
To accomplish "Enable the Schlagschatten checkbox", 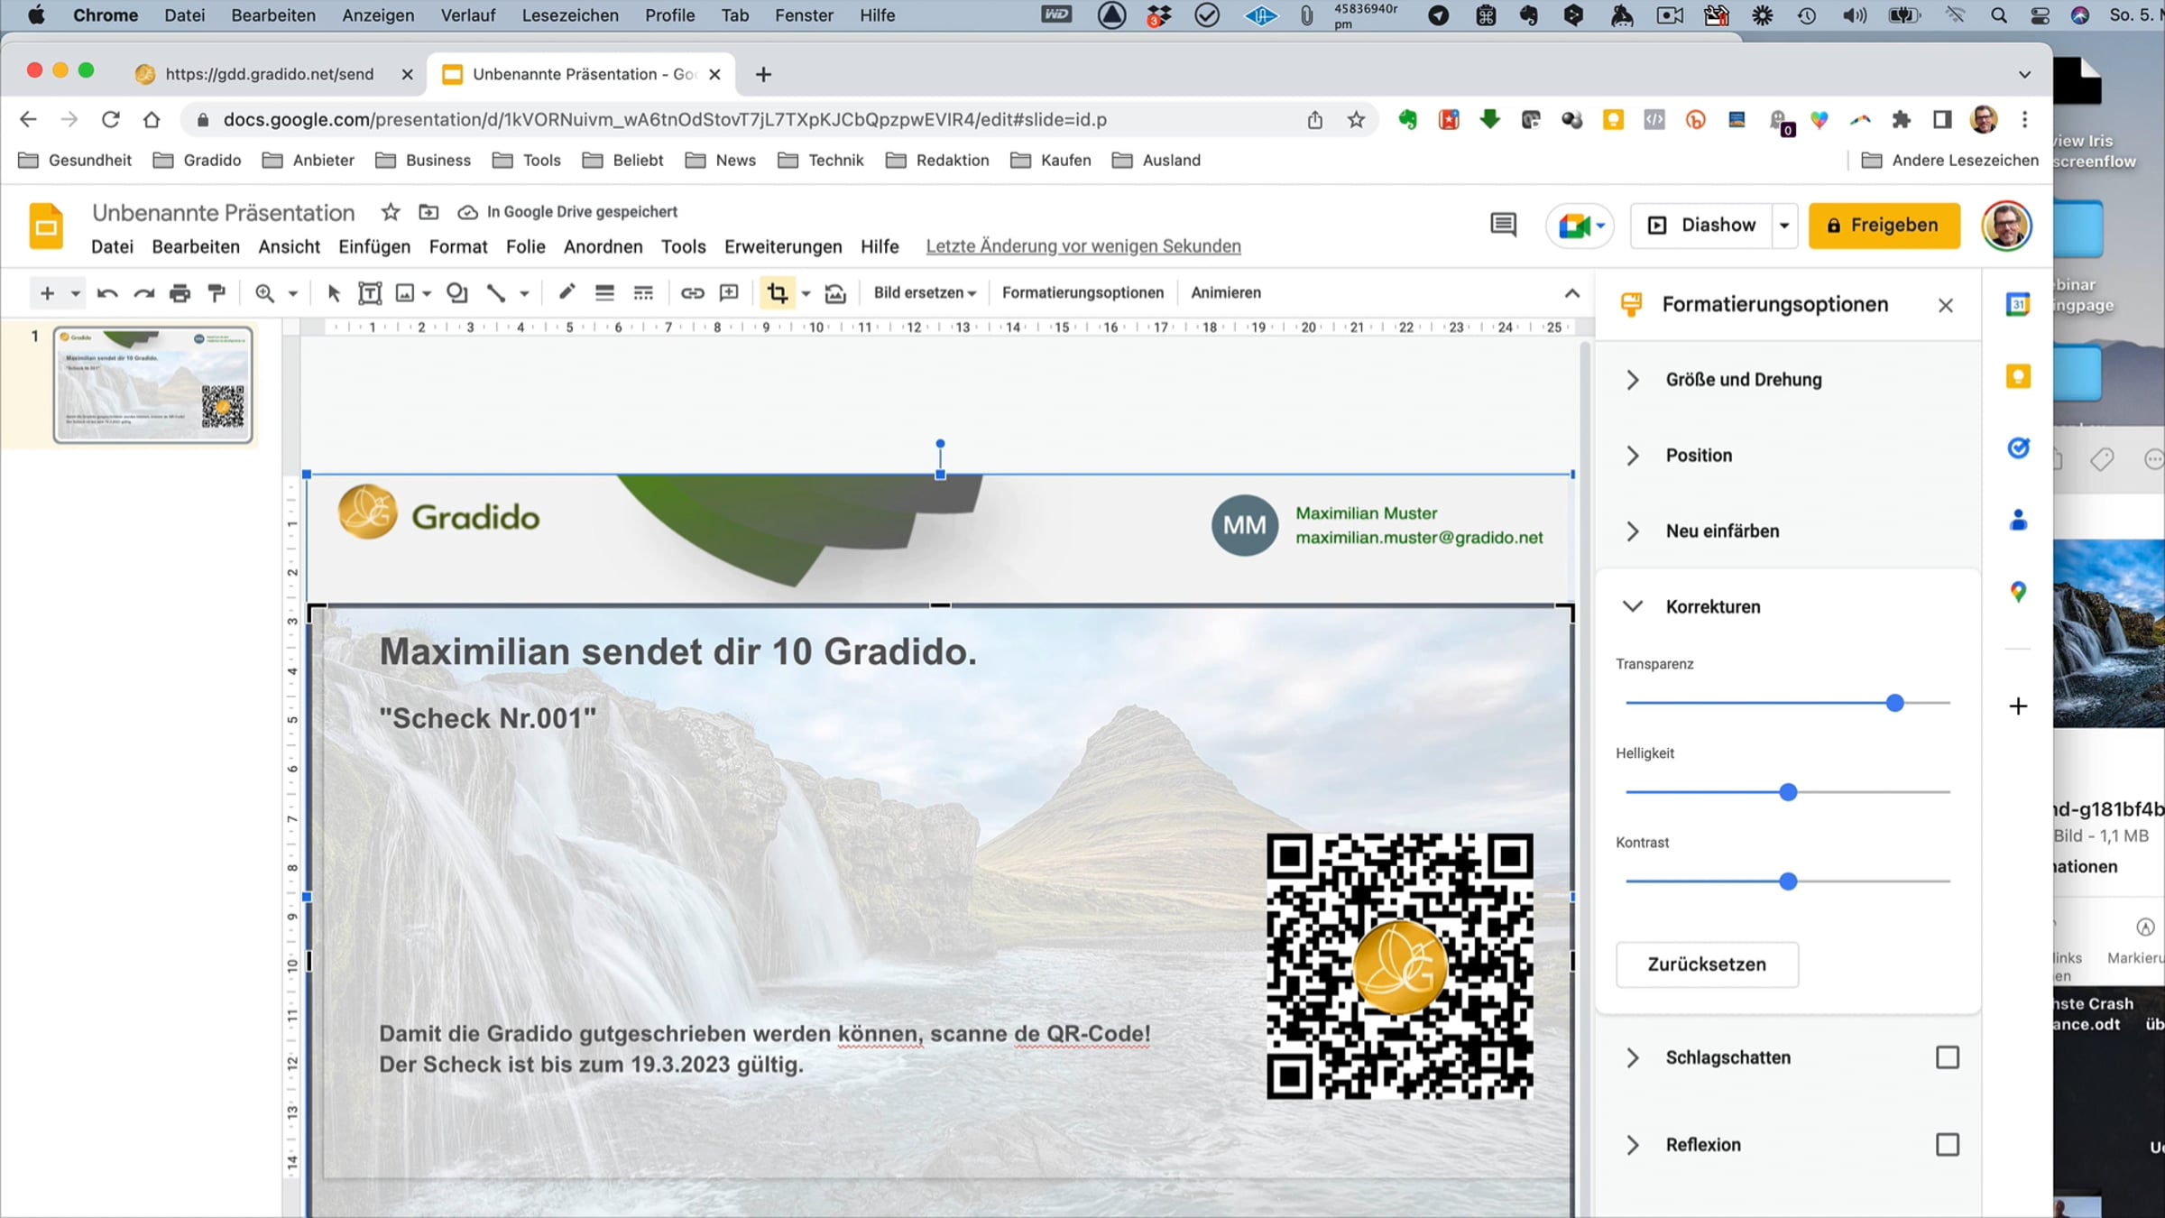I will tap(1948, 1057).
